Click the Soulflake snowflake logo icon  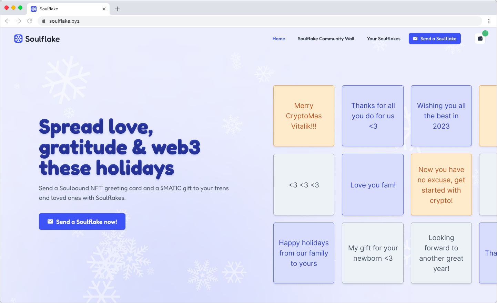18,39
